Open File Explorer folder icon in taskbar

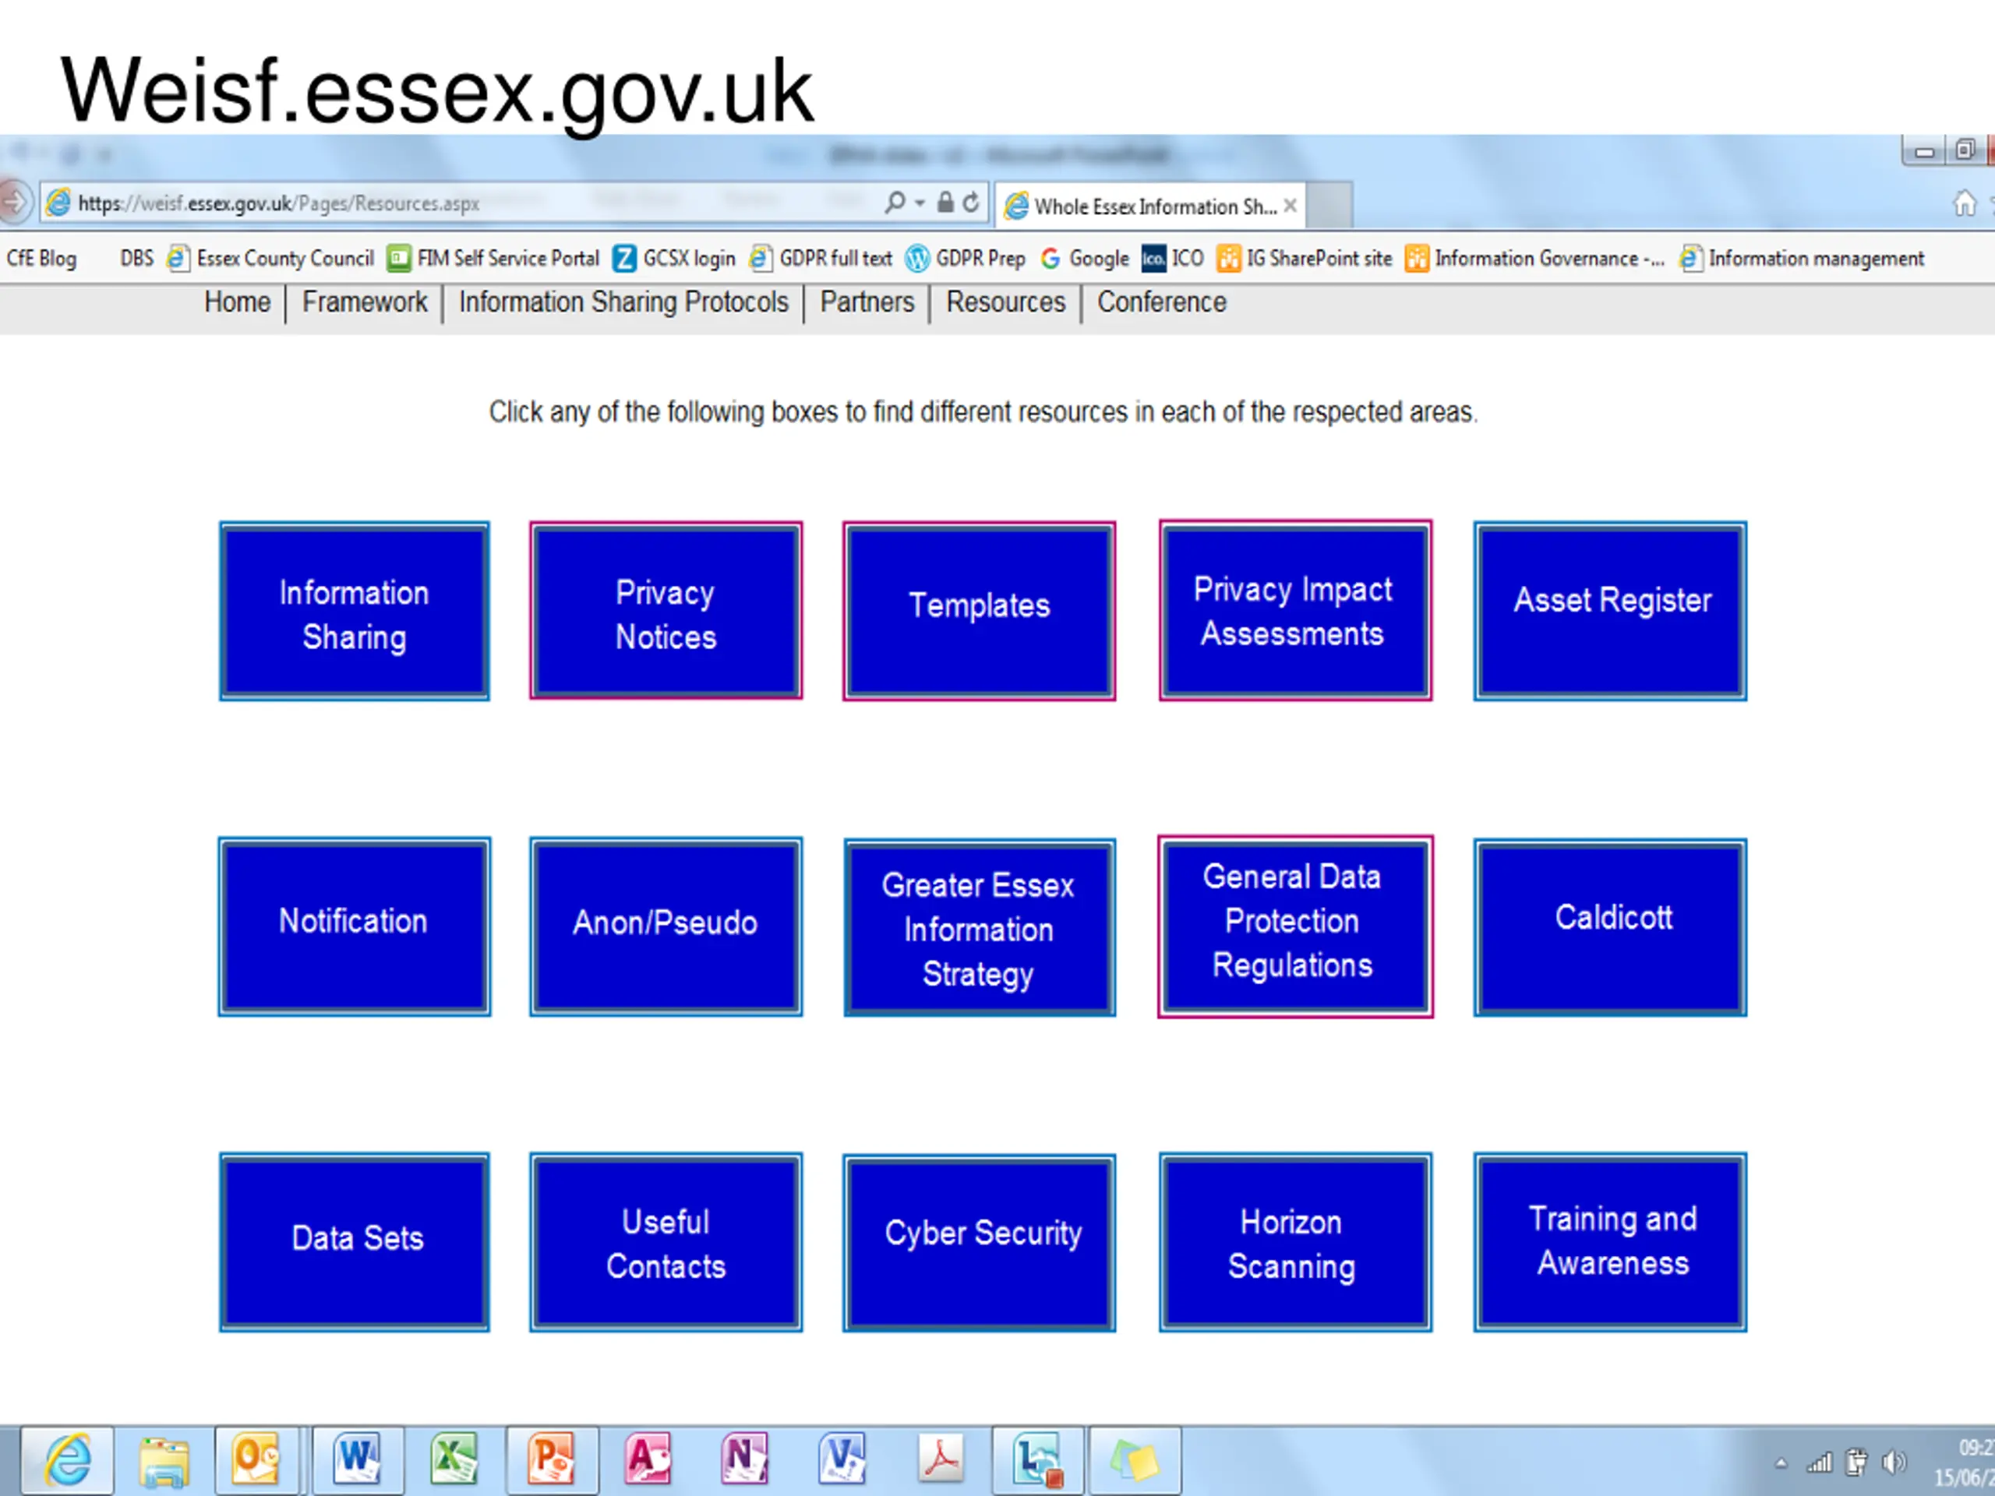[x=163, y=1459]
